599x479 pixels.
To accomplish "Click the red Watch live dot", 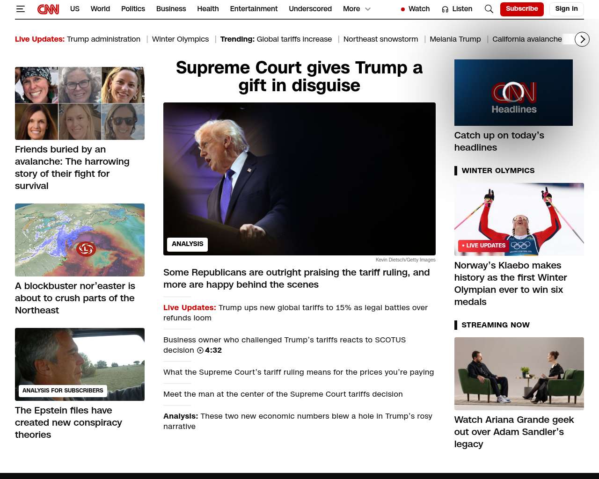I will pos(402,9).
